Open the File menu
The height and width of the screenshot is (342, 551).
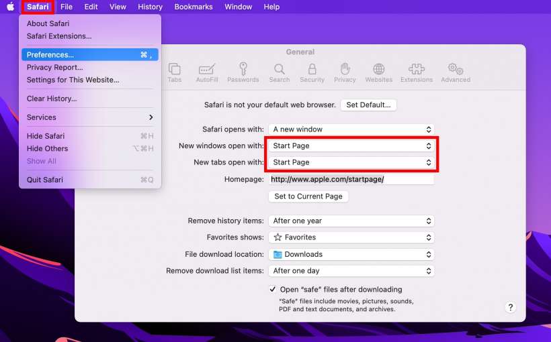click(66, 7)
